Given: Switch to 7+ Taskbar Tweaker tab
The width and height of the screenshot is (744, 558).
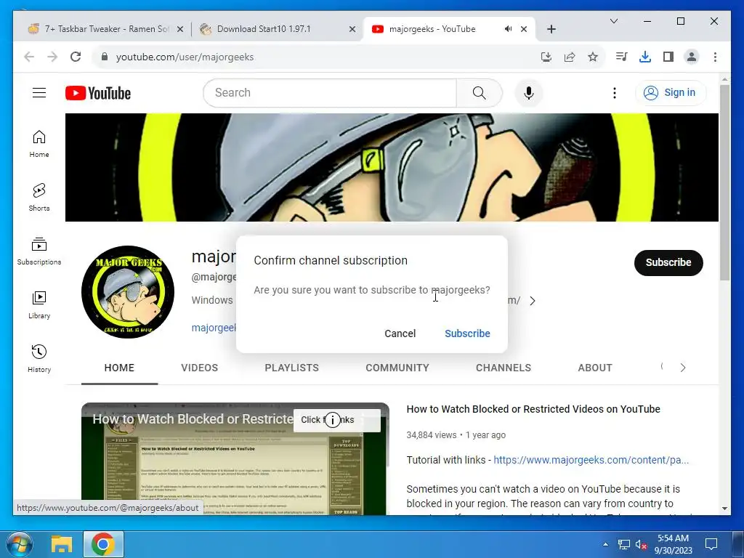Looking at the screenshot, I should [x=106, y=29].
